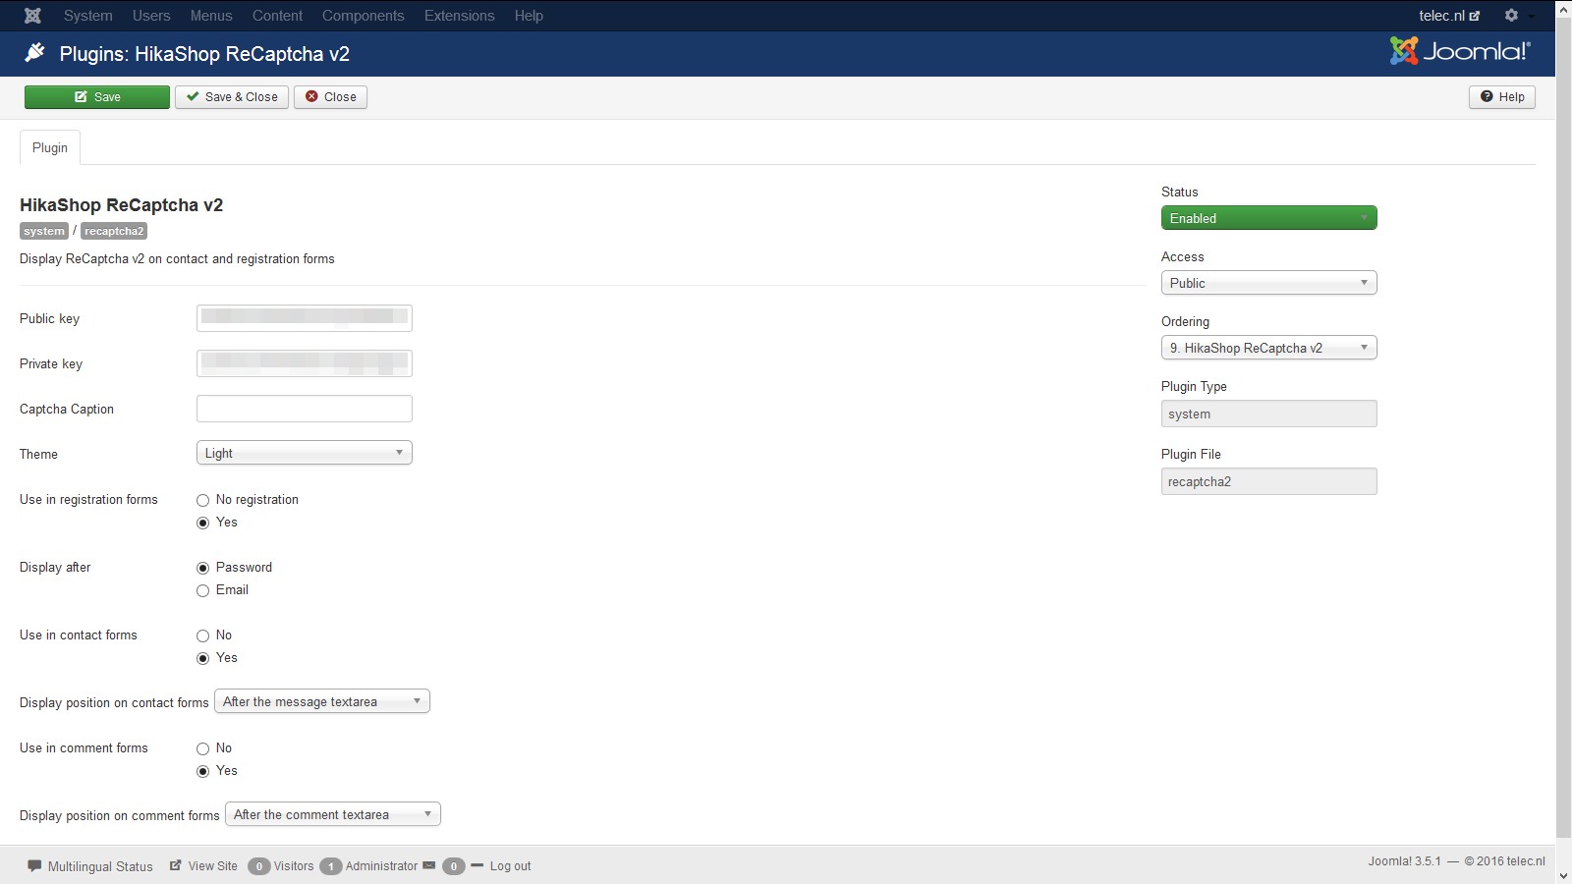Click Save & Close
The width and height of the screenshot is (1572, 884).
pyautogui.click(x=232, y=97)
